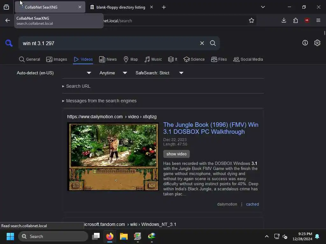Close the blank-floppy directory listing tab
Screen dimensions: 326x244
coord(152,7)
